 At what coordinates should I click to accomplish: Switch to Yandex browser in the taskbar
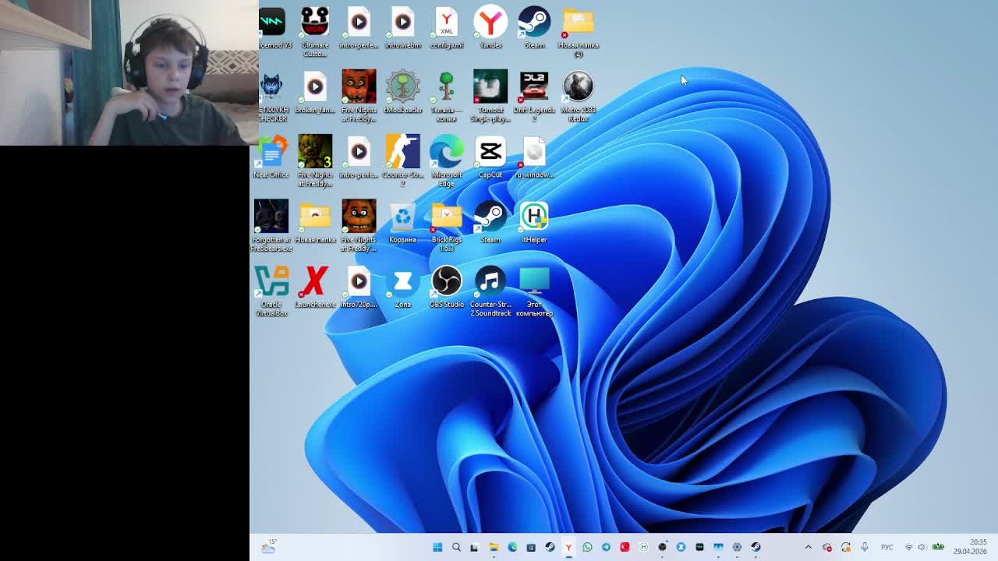568,547
